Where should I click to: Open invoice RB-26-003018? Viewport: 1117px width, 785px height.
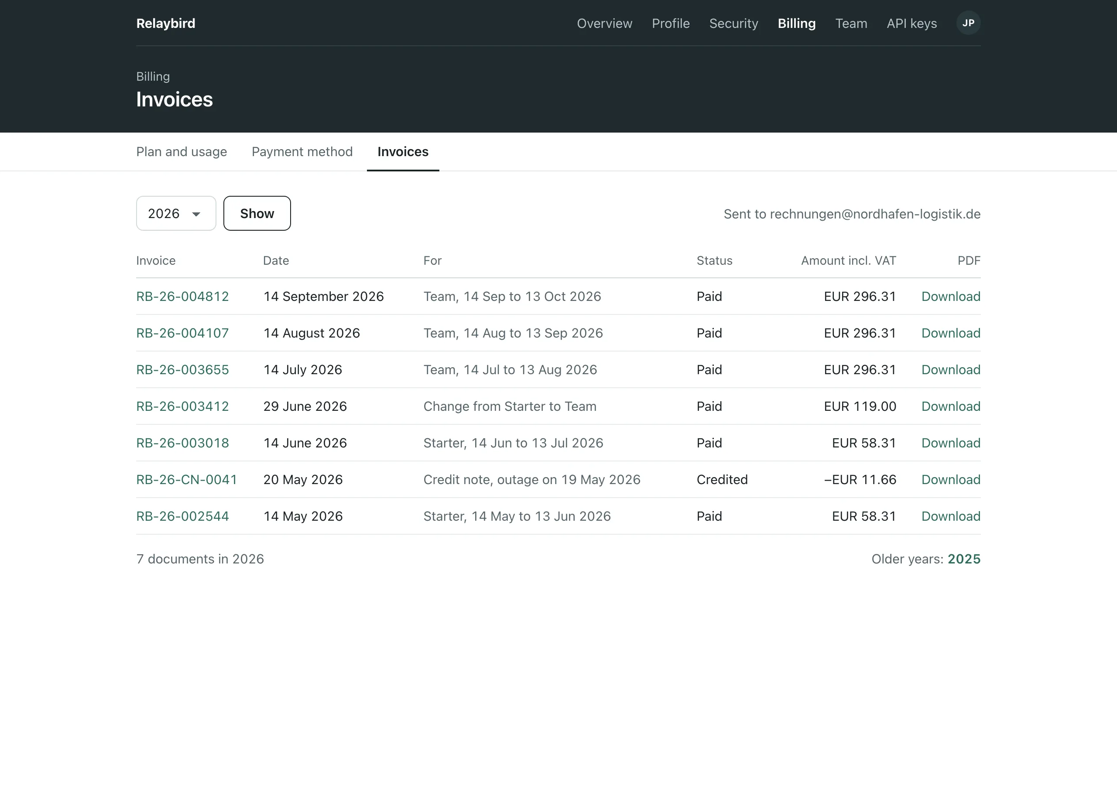point(182,443)
